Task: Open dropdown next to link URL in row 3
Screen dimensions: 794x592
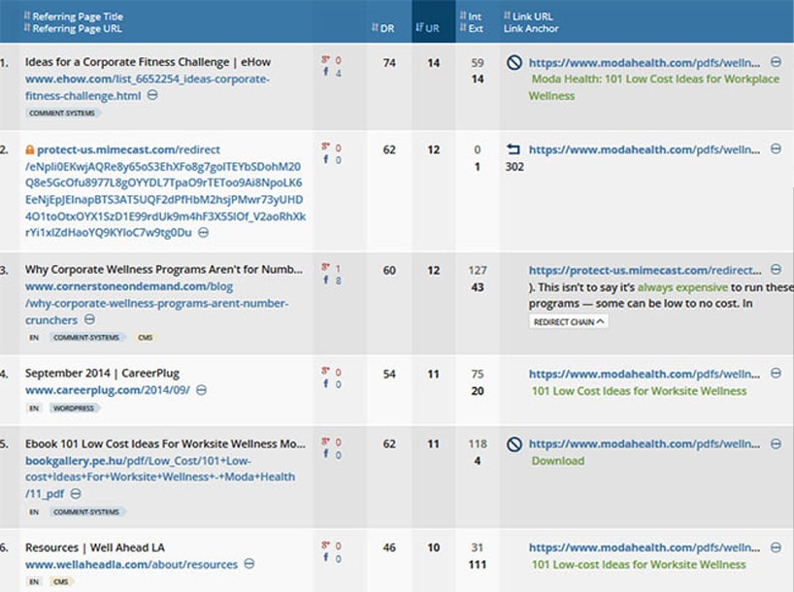Action: pos(776,270)
